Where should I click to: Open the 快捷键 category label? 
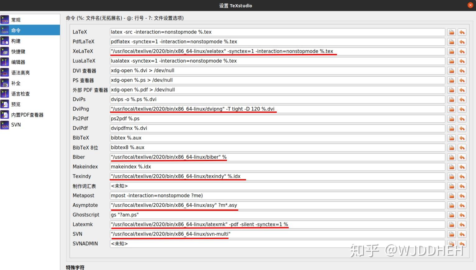coord(18,52)
